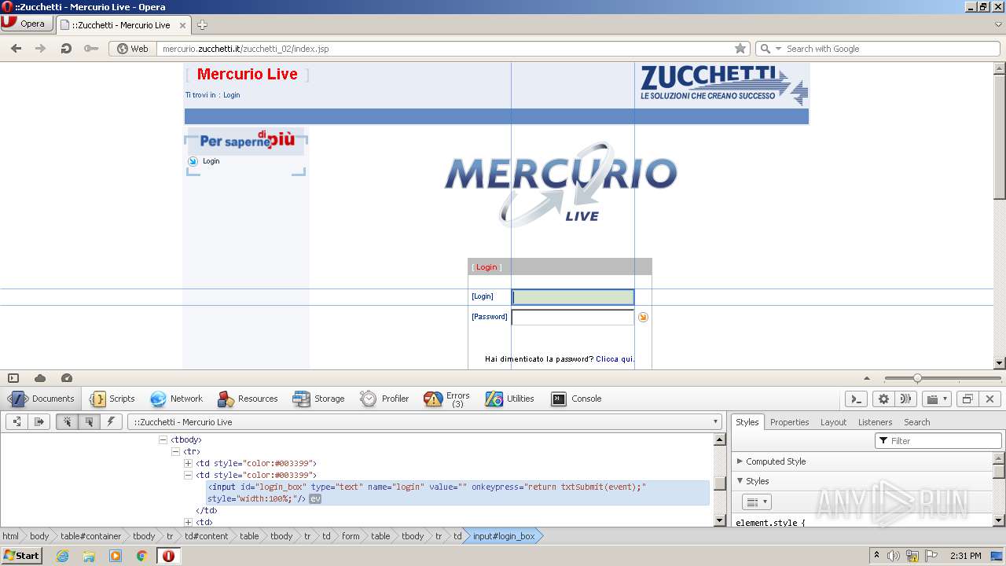Screen dimensions: 1006x566
Task: Open a new tab with plus button
Action: pos(202,25)
